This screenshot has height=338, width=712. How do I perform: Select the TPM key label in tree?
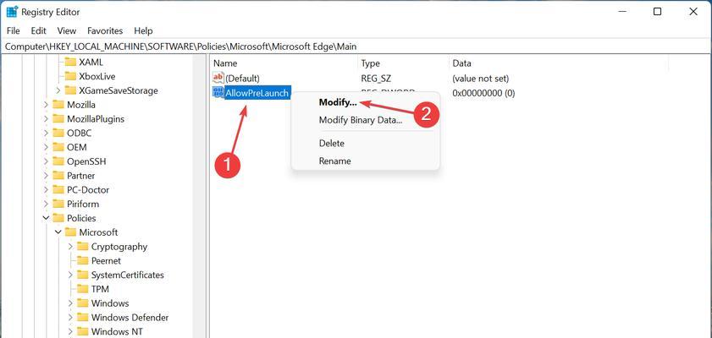[x=100, y=289]
